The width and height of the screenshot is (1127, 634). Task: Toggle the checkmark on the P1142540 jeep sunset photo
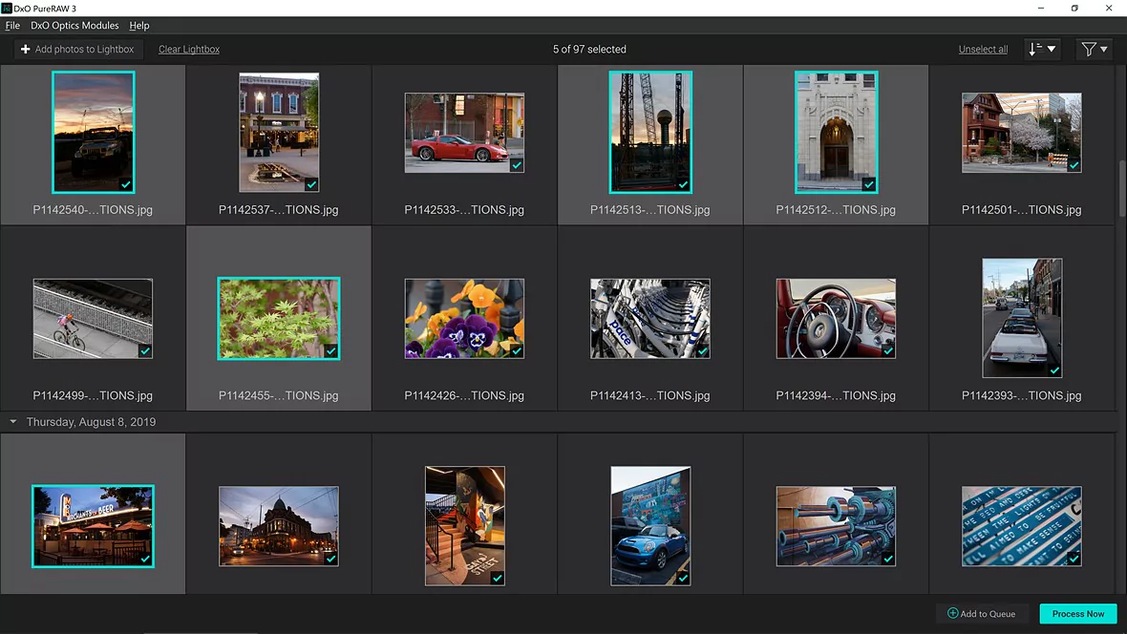coord(126,184)
